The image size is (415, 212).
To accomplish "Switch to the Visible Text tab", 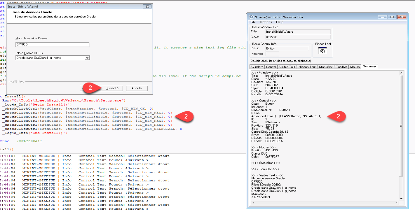I will 287,67.
